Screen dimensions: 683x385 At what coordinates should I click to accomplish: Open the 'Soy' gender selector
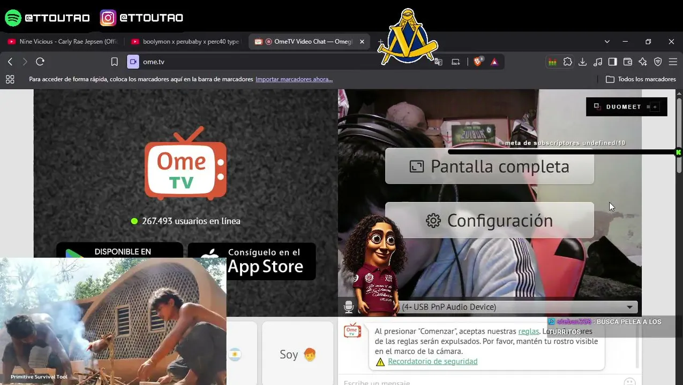(x=297, y=354)
